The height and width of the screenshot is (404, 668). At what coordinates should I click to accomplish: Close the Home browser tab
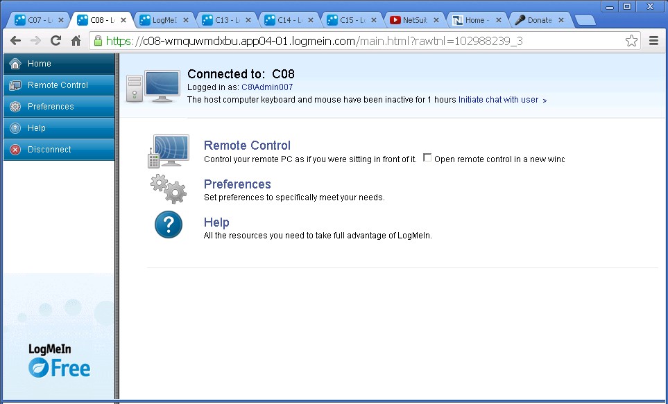499,20
